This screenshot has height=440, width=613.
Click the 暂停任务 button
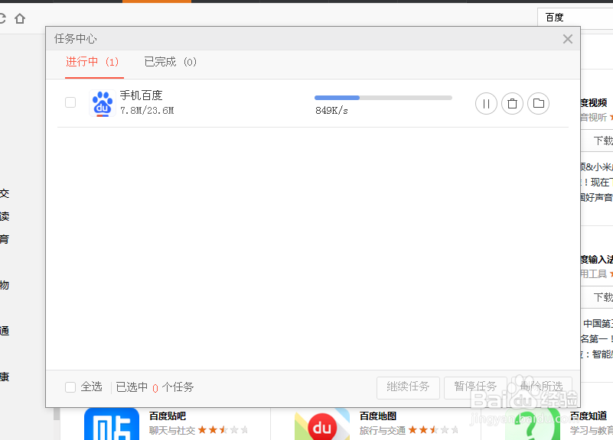pos(475,388)
